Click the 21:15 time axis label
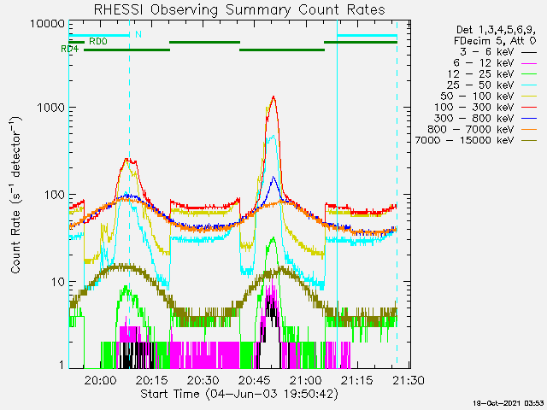547x410 pixels. (x=357, y=380)
